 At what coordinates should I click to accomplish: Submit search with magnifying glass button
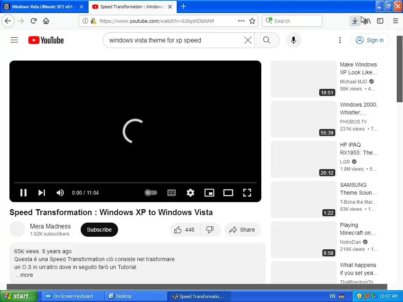(267, 40)
